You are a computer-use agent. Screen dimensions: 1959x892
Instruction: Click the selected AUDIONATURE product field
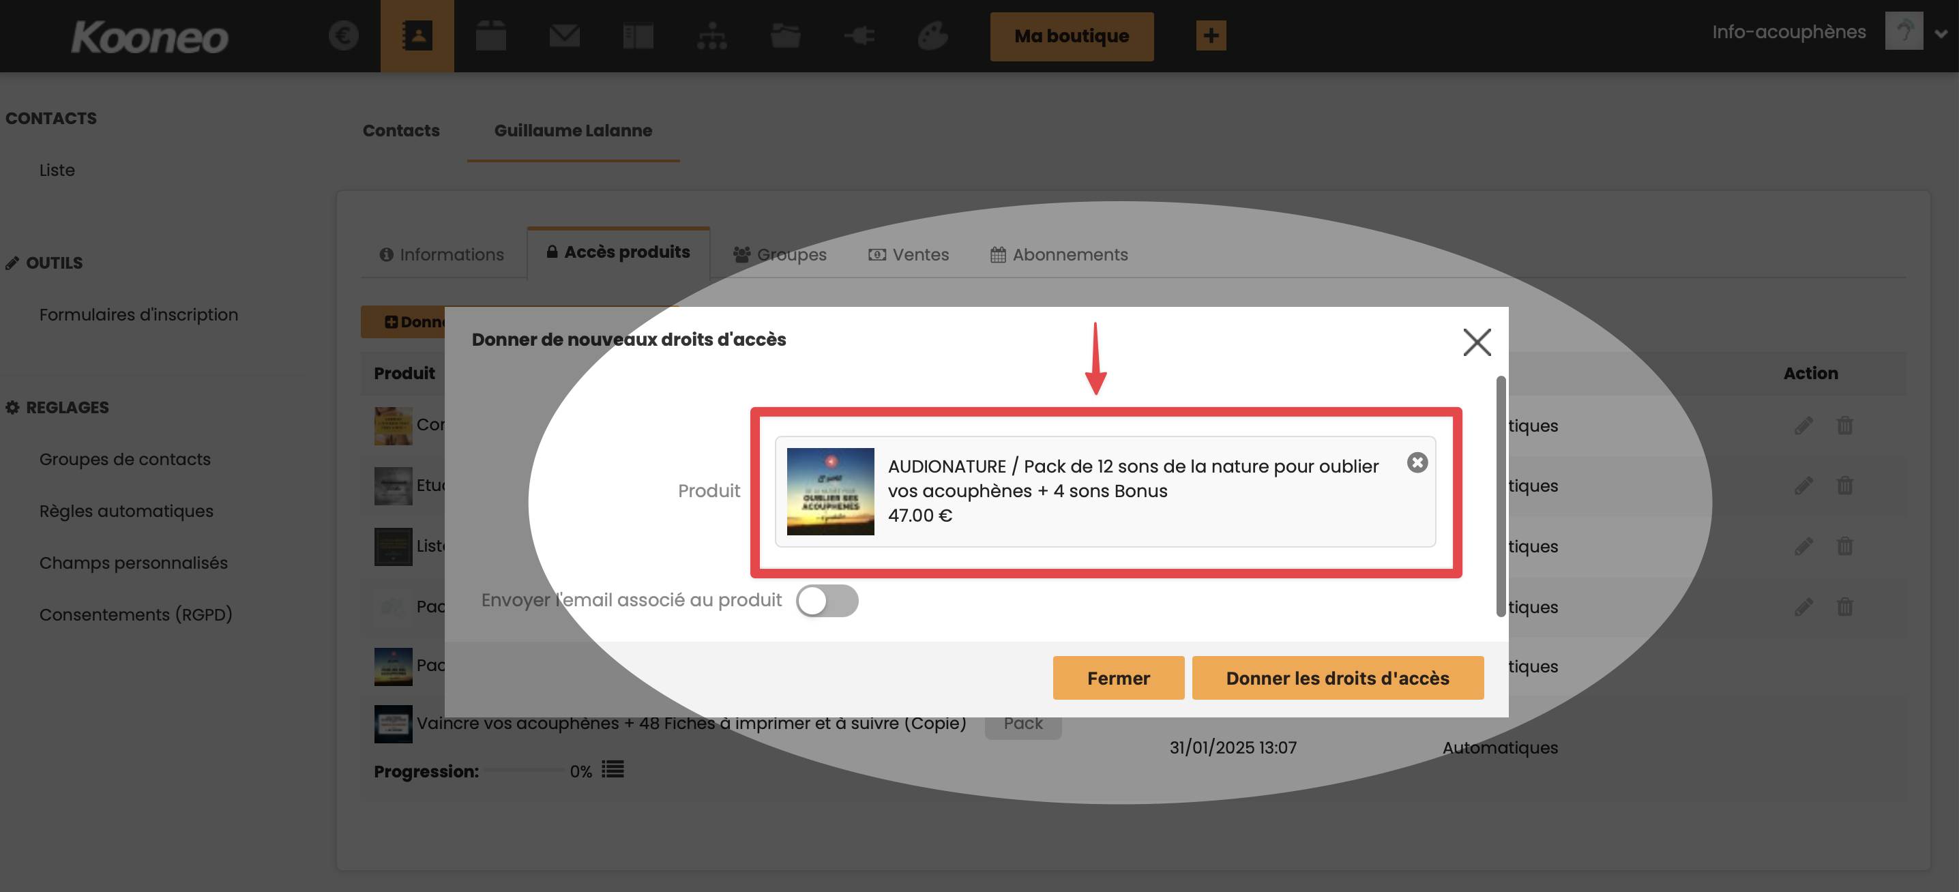coord(1106,491)
